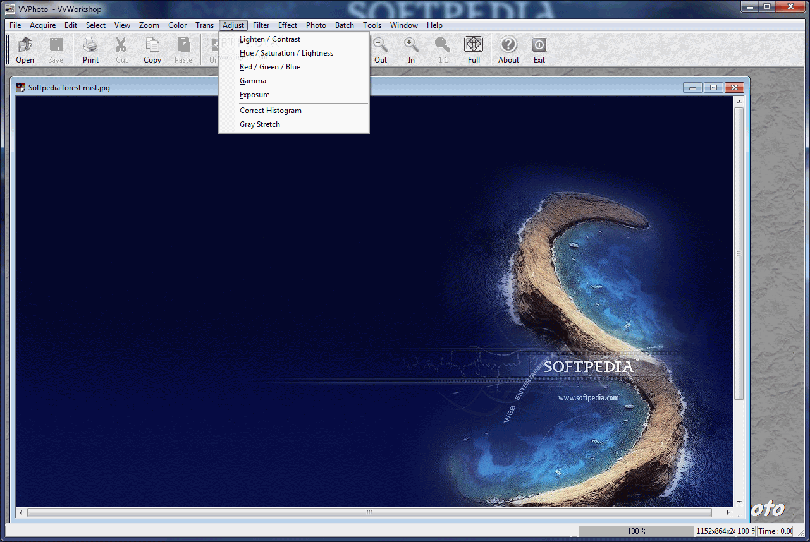Open the View menu

point(123,25)
